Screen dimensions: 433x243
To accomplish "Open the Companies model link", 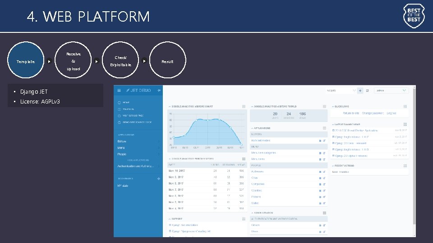I will [258, 184].
